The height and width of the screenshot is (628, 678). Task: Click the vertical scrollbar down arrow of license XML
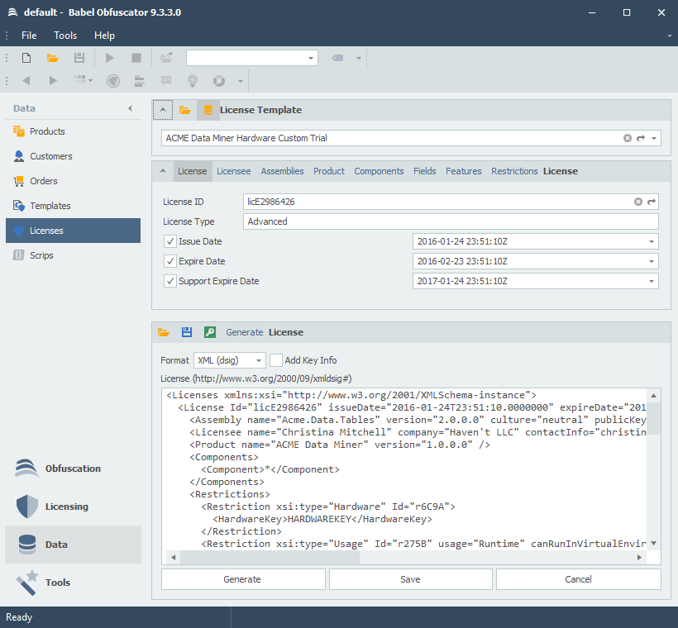click(654, 543)
